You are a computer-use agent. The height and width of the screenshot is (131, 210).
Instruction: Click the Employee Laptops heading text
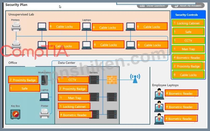[x=165, y=85]
